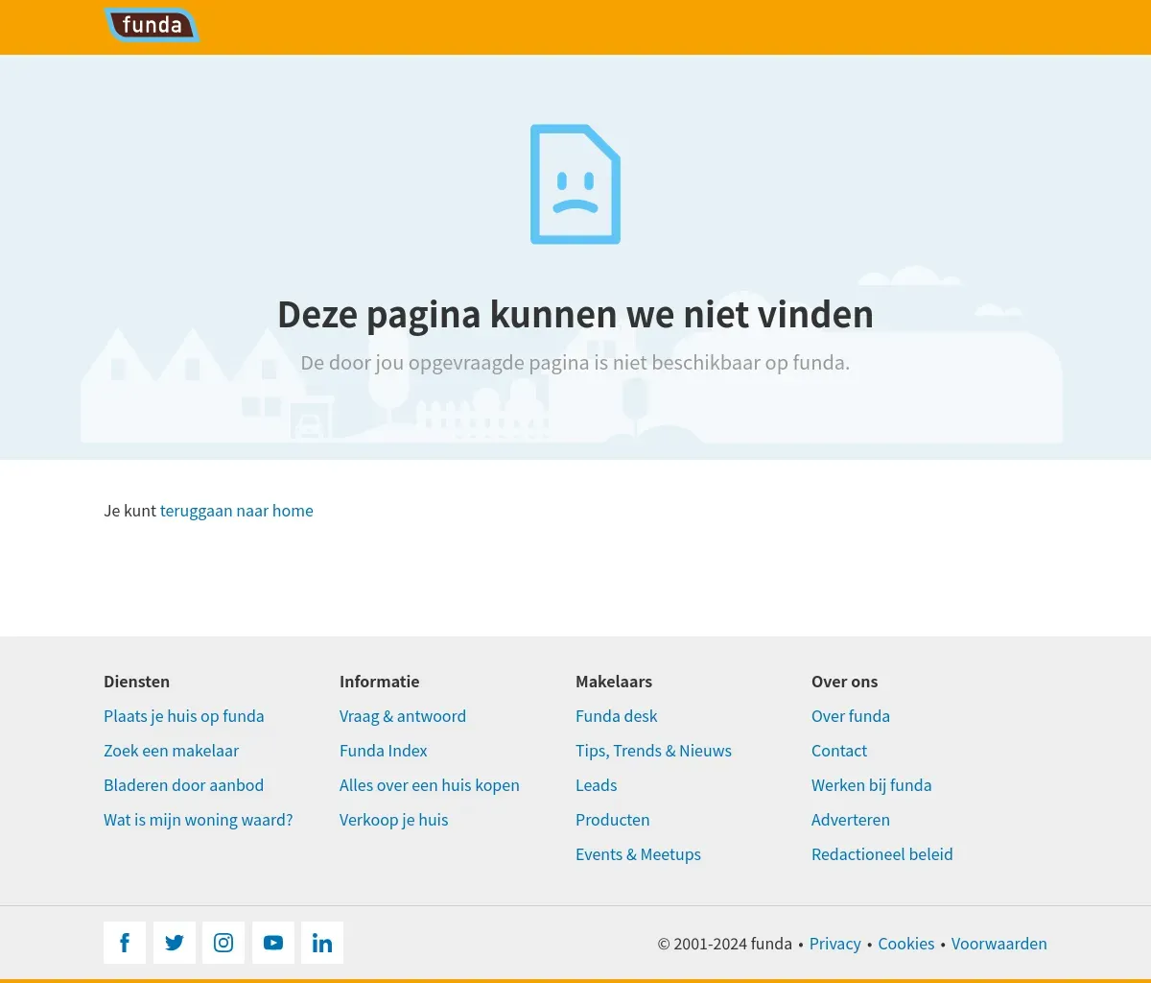Open funda's YouTube channel icon
The height and width of the screenshot is (983, 1151).
tap(273, 943)
